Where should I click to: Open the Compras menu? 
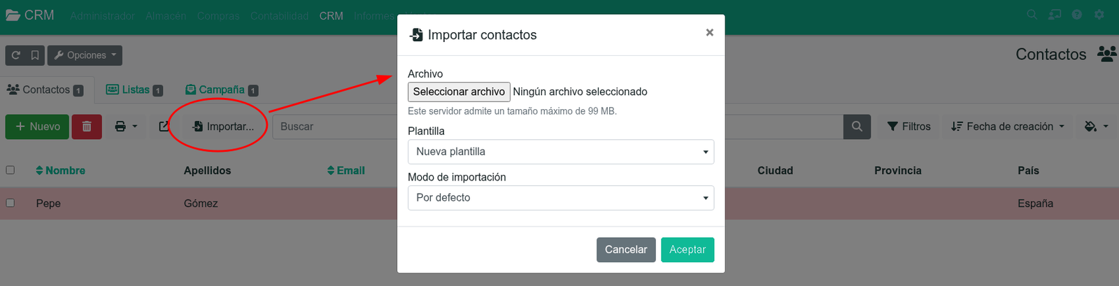coord(218,15)
